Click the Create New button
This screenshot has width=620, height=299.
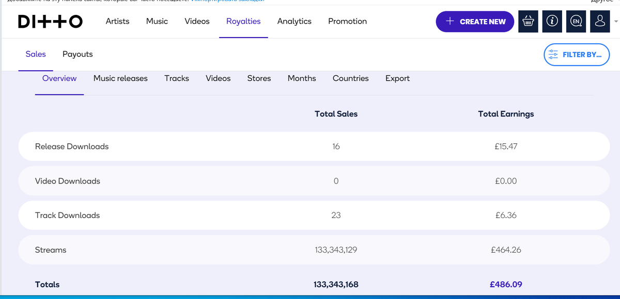pos(475,22)
